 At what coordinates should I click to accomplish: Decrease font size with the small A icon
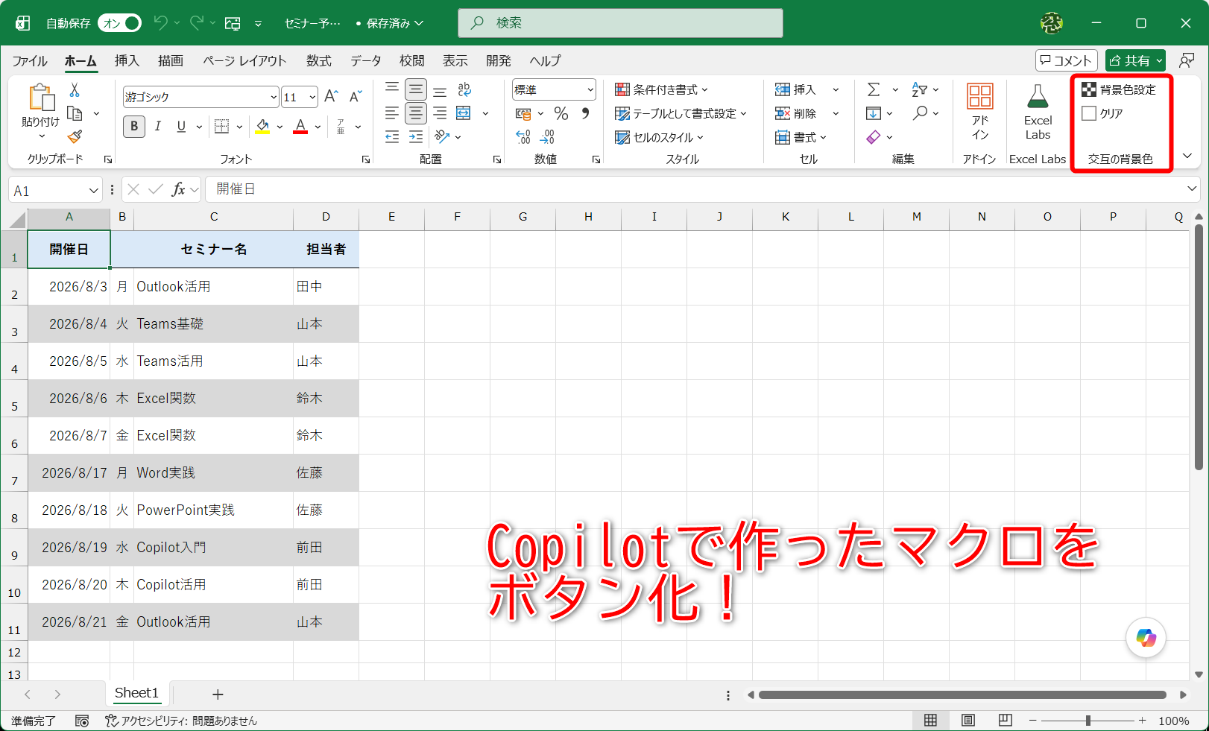pyautogui.click(x=356, y=96)
